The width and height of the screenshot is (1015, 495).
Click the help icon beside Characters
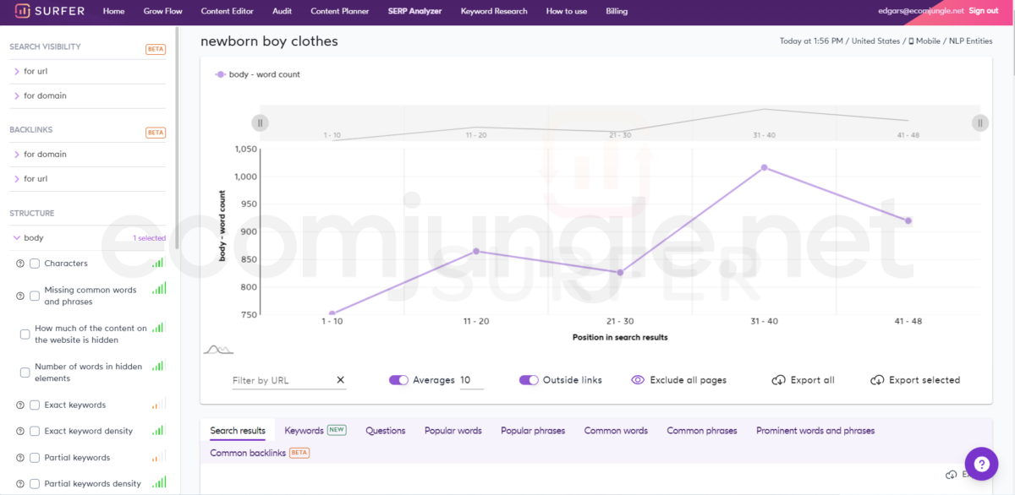coord(20,264)
